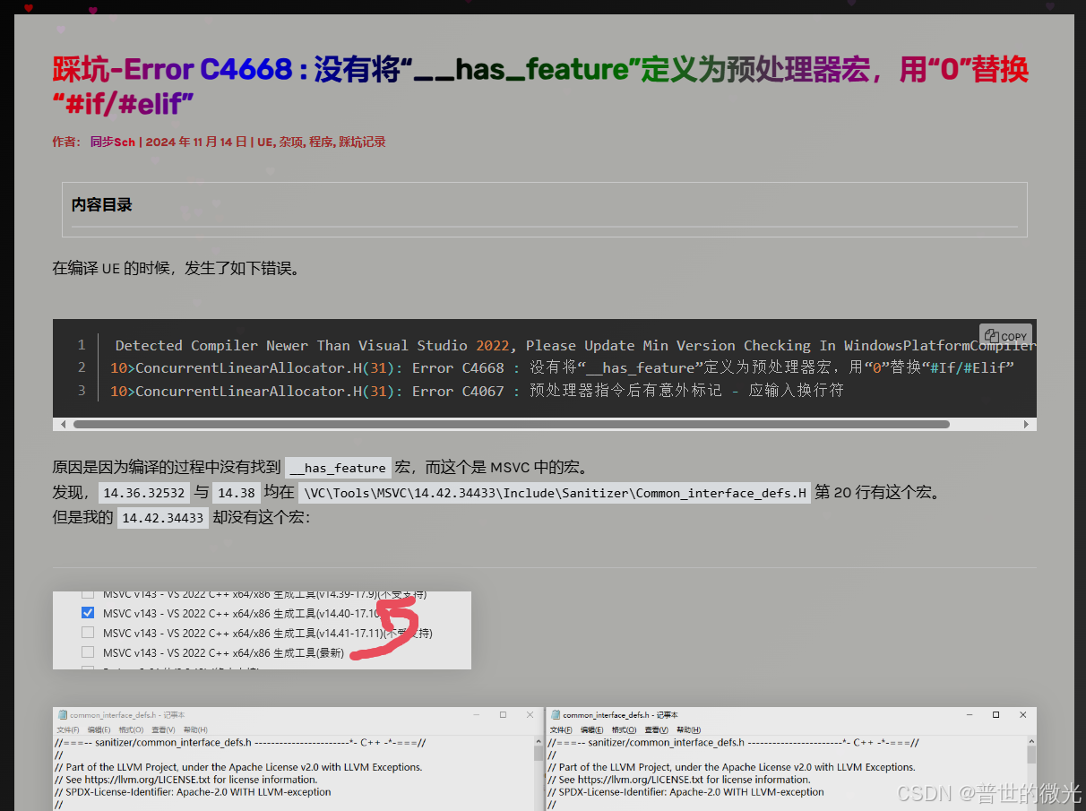Screen dimensions: 1086x811
Task: Maximize the right Notepad window
Action: click(995, 715)
